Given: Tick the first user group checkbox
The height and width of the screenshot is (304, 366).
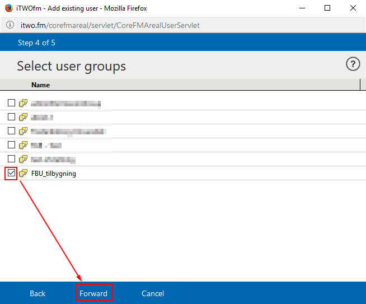Looking at the screenshot, I should (11, 103).
